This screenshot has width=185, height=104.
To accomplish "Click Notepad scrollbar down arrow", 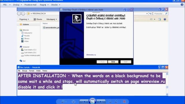I will click(167, 94).
